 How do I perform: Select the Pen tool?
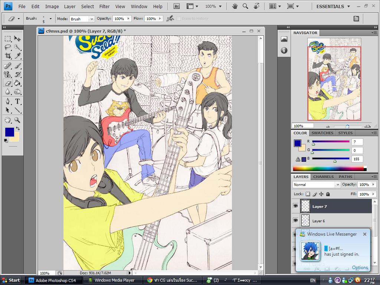tap(7, 101)
